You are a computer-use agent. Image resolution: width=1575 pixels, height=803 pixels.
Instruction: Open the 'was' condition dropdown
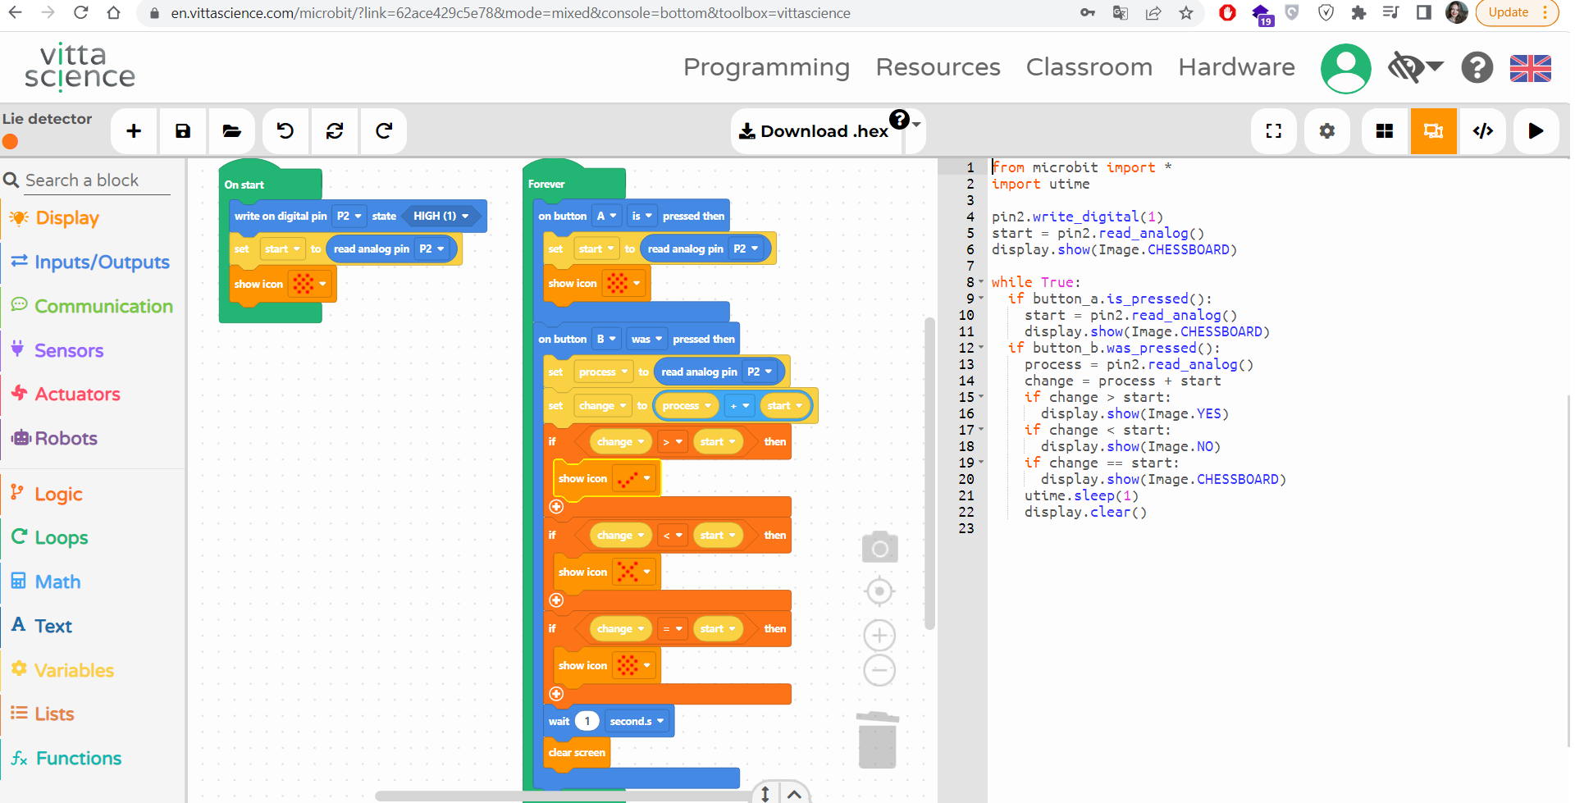[646, 339]
